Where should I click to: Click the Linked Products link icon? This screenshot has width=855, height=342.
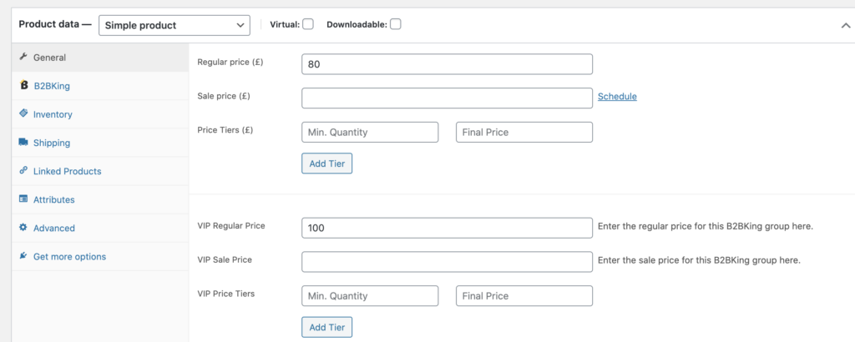23,170
